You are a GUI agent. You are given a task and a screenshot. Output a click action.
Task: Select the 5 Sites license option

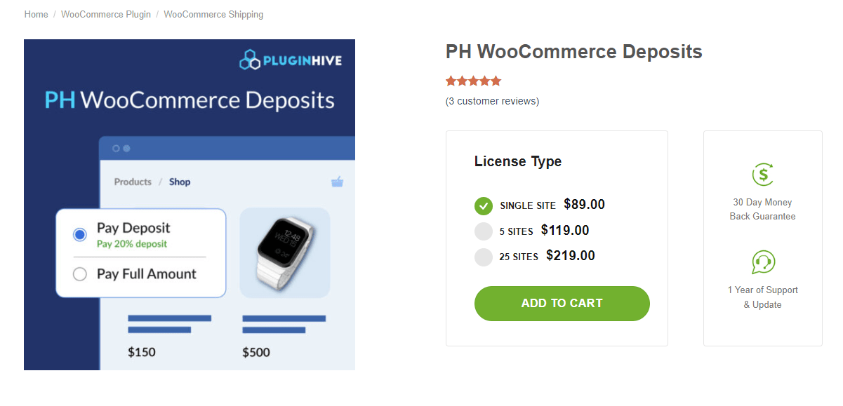[x=483, y=231]
